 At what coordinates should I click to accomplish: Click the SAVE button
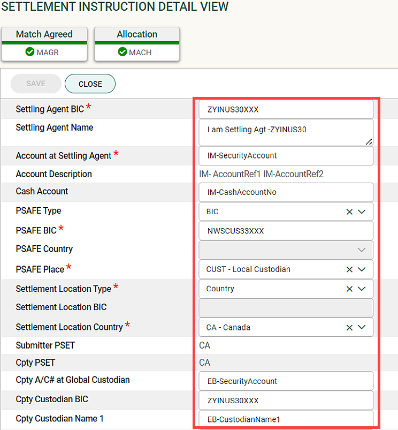pos(36,84)
